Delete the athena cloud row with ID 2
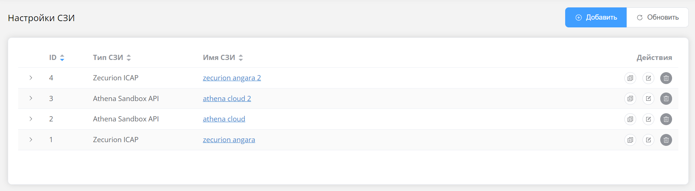The width and height of the screenshot is (695, 191). tap(666, 119)
